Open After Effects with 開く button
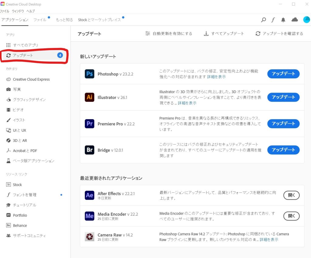311x258 pixels. click(x=291, y=195)
